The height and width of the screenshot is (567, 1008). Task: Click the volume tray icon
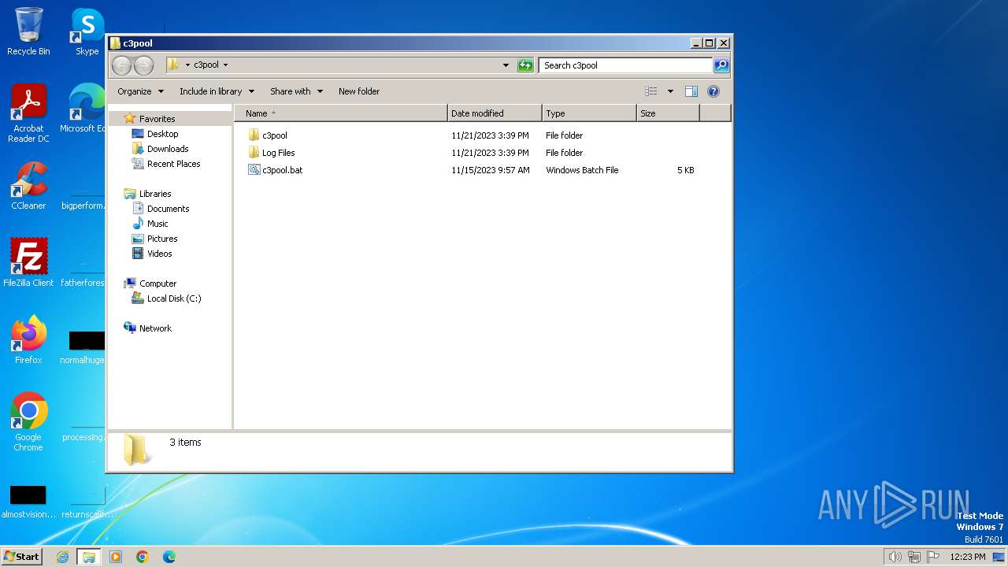[x=895, y=557]
